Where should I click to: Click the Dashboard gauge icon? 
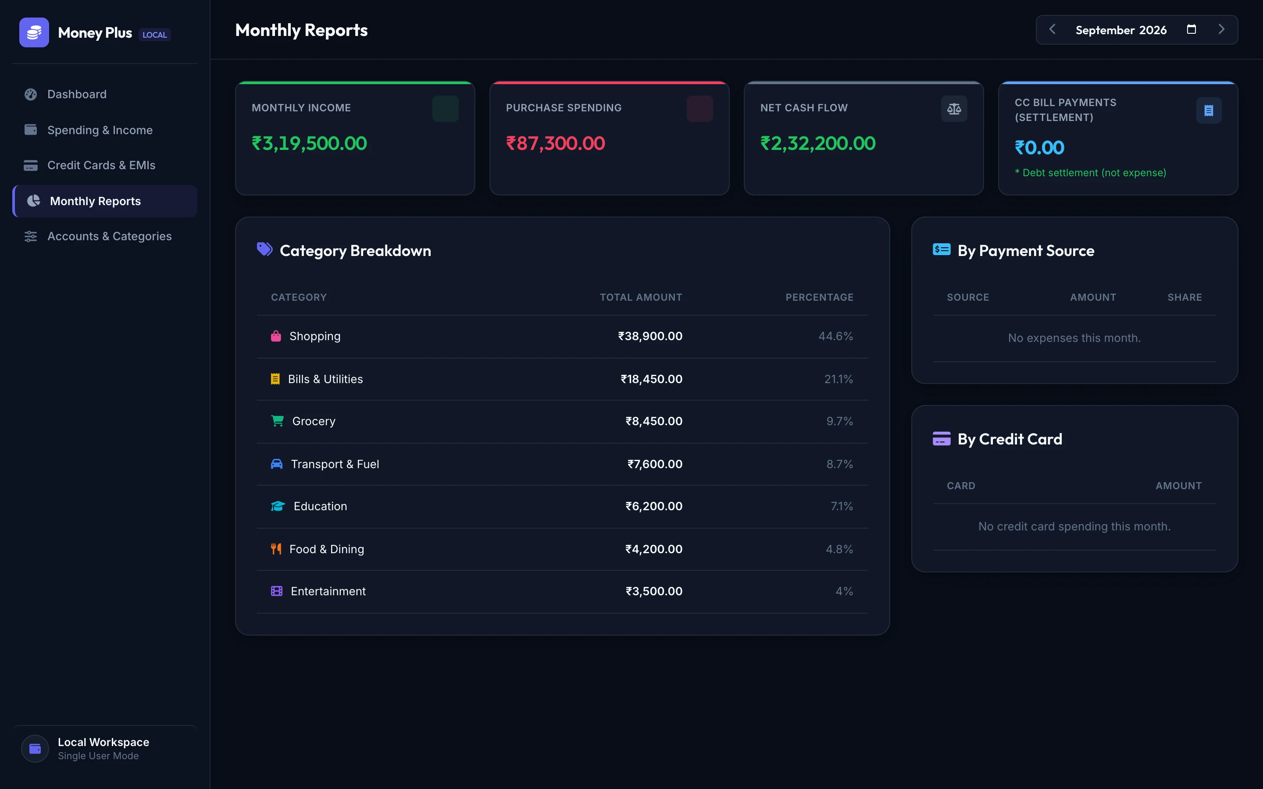coord(31,94)
